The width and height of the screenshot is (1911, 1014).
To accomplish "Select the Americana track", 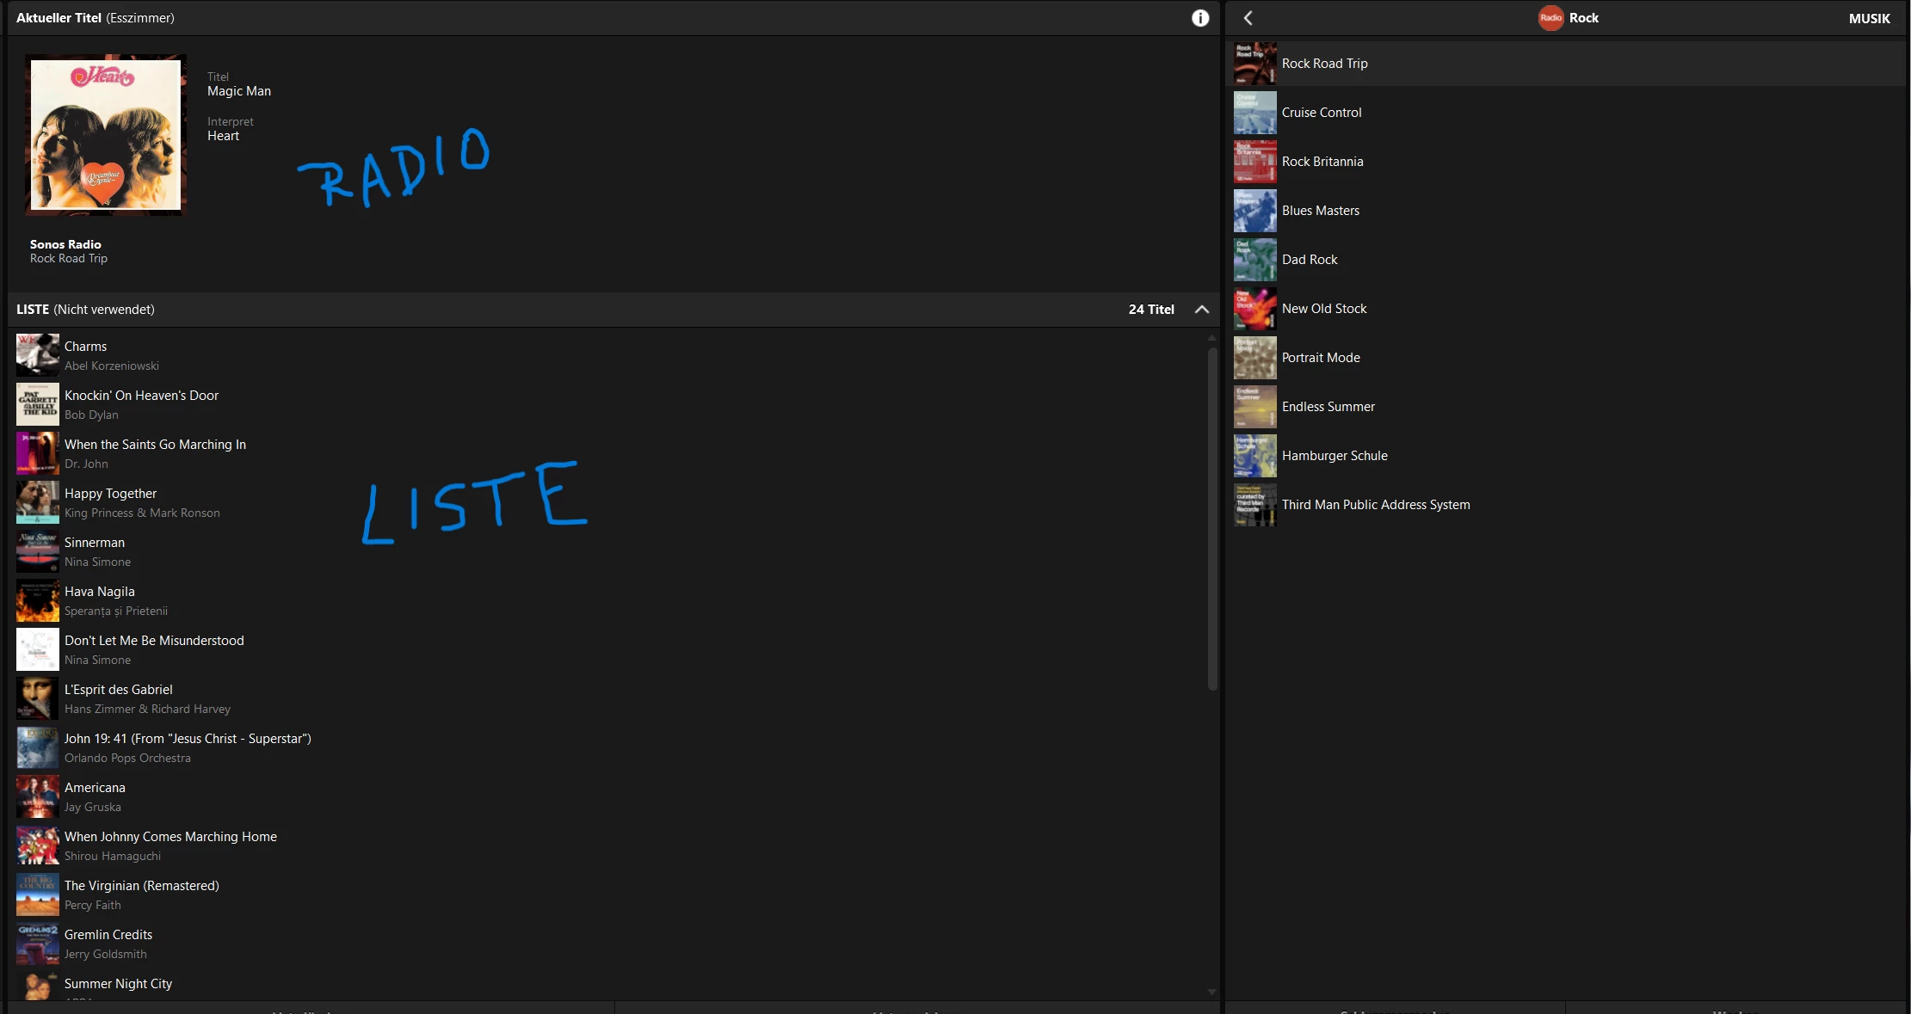I will [x=608, y=796].
